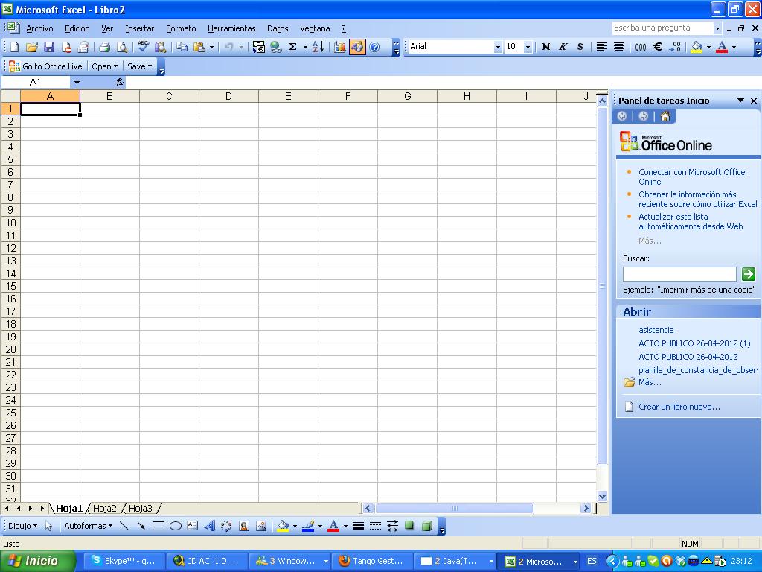
Task: Click the Insert Hyperlink globe icon
Action: click(x=276, y=47)
